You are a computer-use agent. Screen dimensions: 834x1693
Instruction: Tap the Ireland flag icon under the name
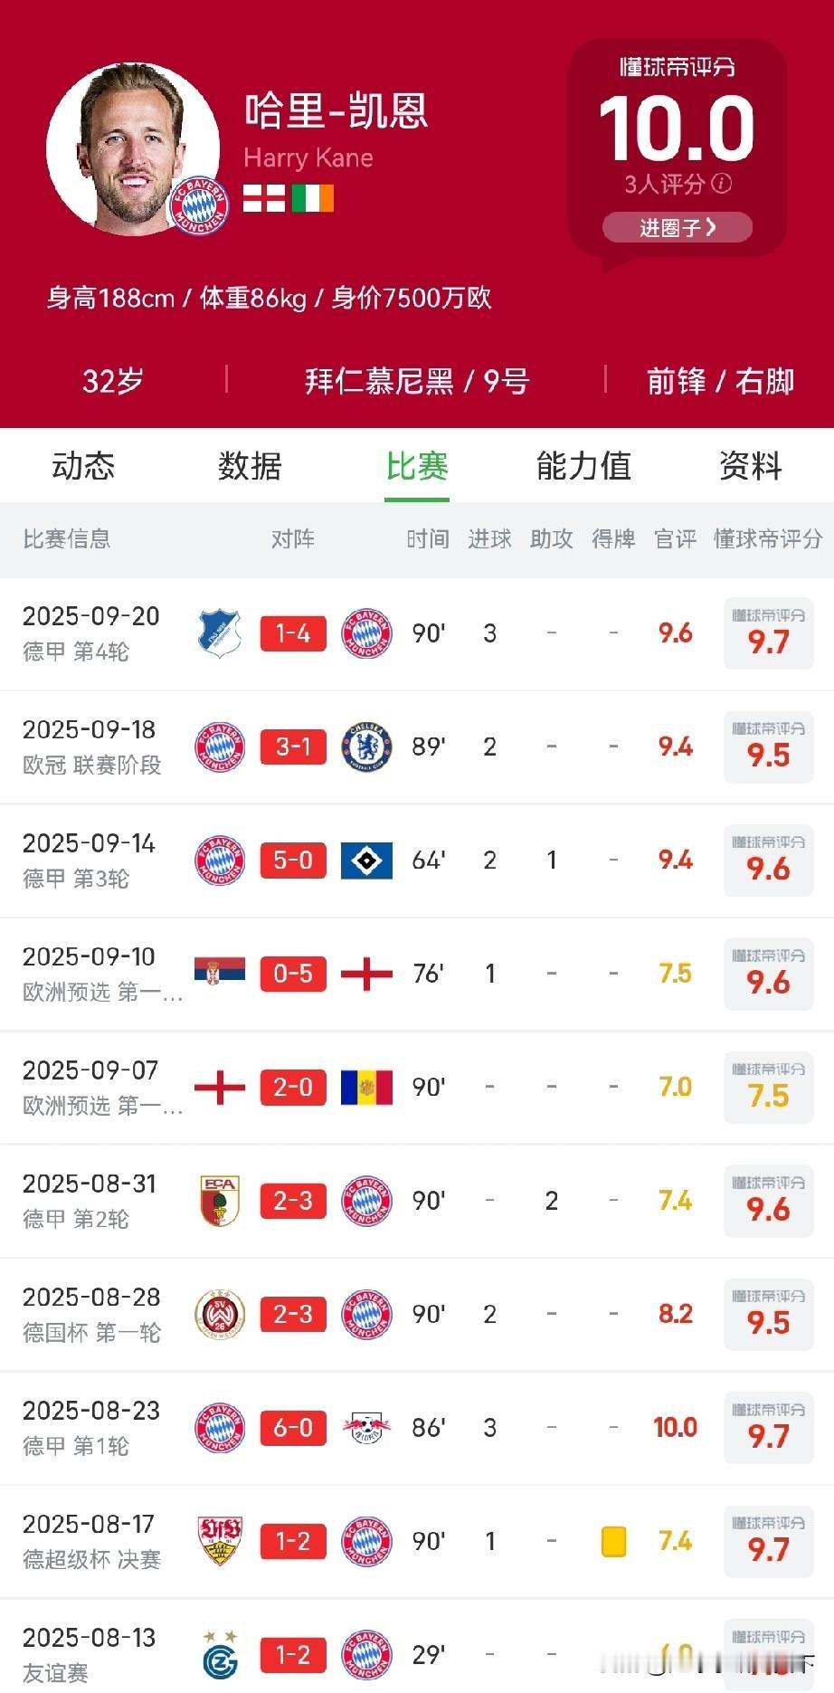(313, 197)
